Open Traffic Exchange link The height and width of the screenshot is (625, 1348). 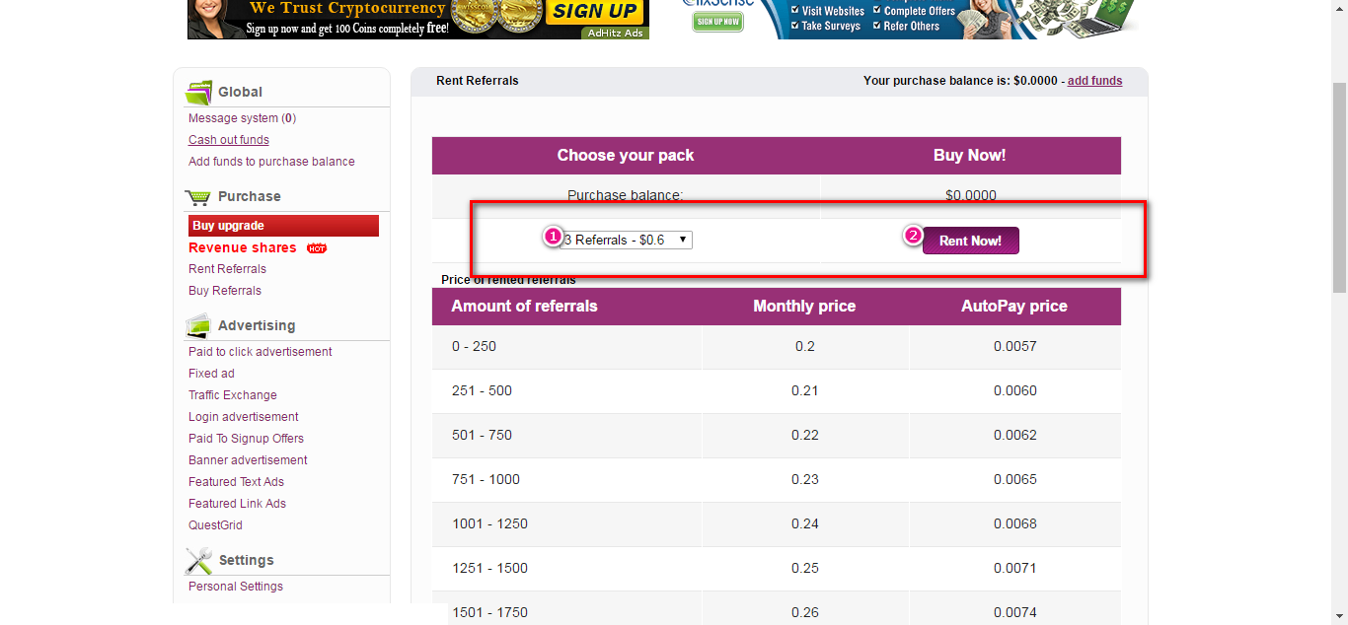[x=233, y=395]
